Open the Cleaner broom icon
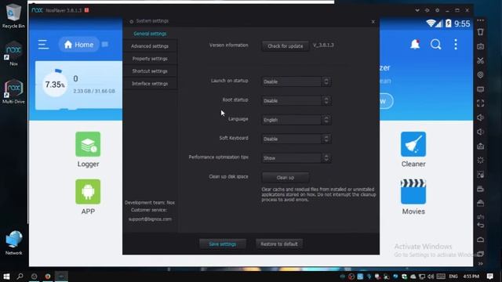Image resolution: width=502 pixels, height=282 pixels. pos(413,144)
